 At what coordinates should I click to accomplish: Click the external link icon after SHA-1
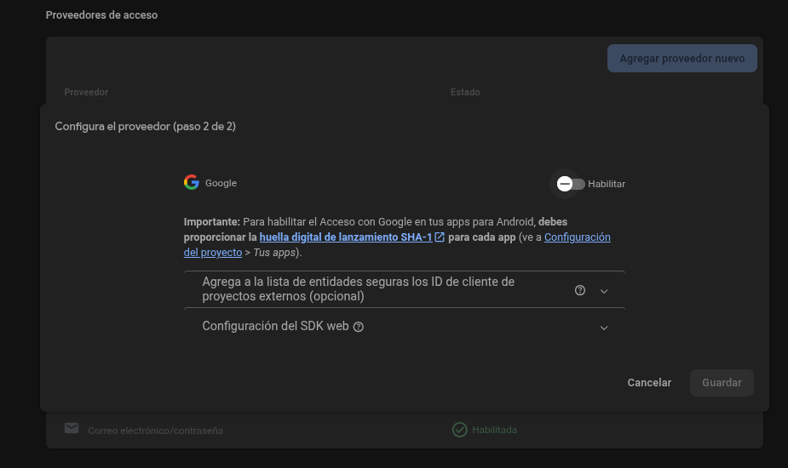click(440, 237)
